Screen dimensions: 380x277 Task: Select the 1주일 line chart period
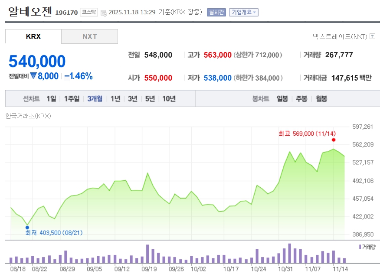pyautogui.click(x=72, y=99)
